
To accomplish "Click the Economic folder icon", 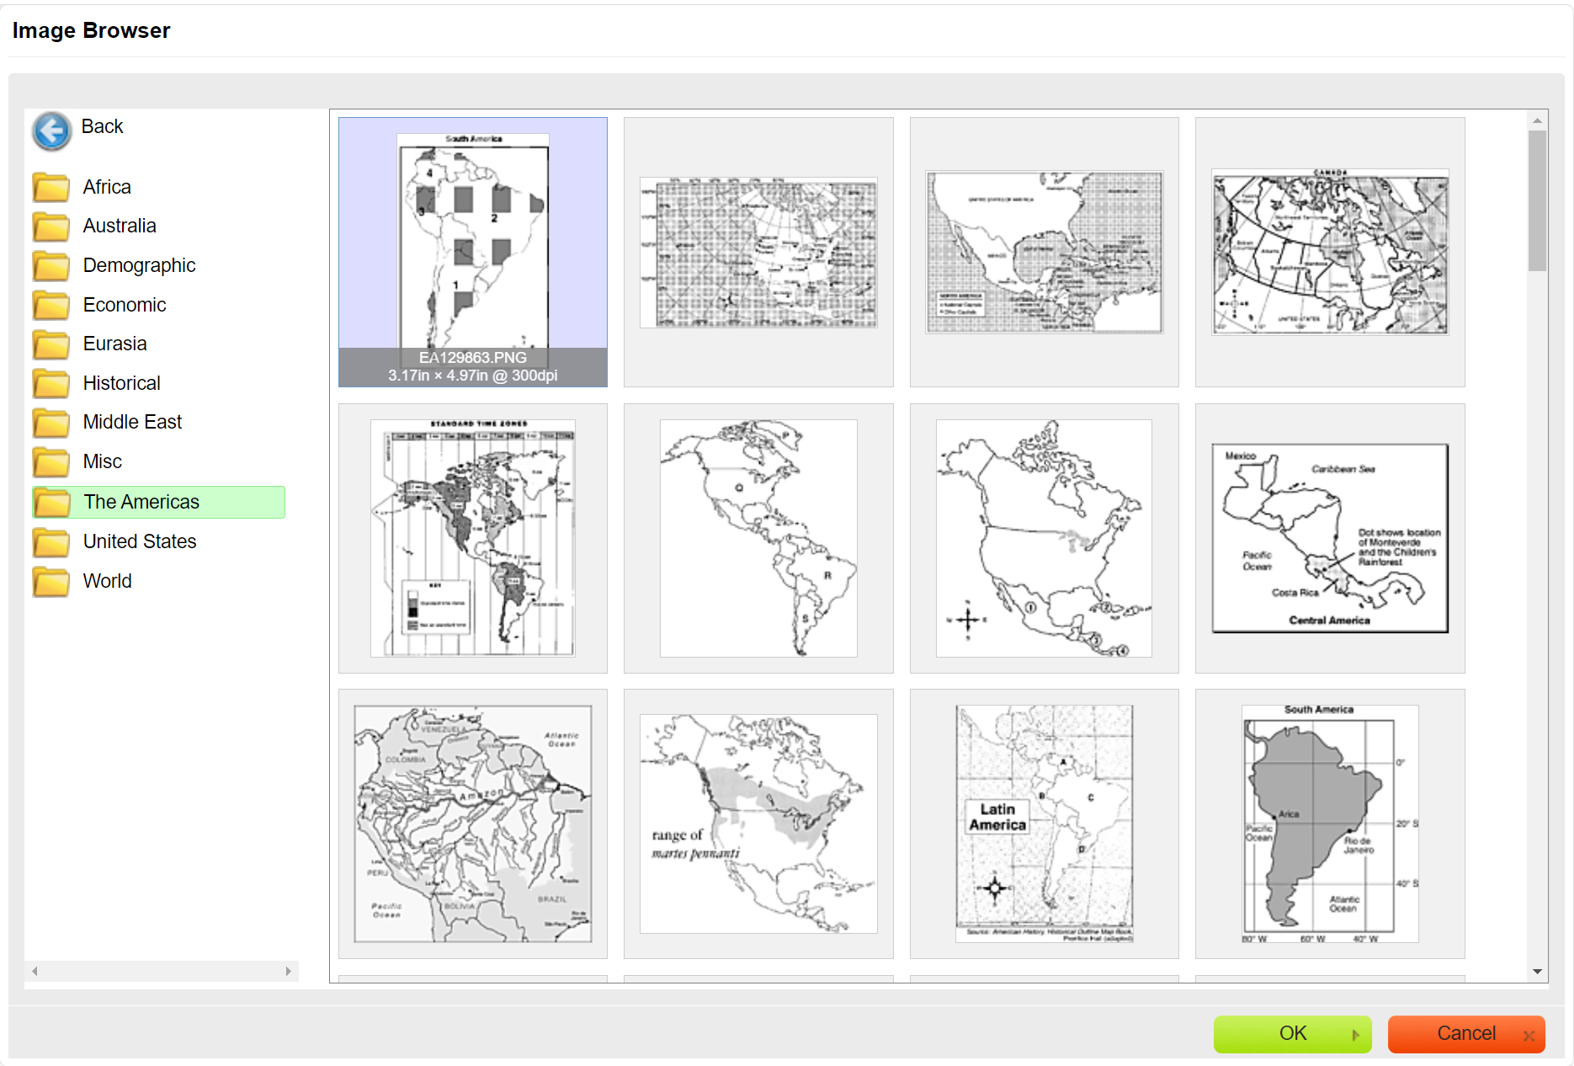I will (51, 305).
